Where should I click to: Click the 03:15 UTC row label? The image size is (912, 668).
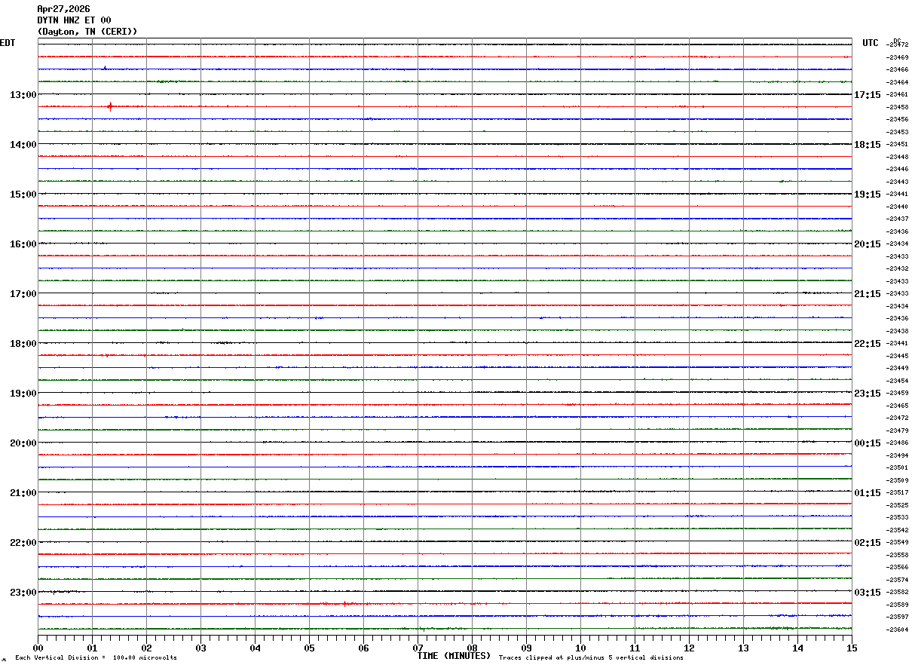pyautogui.click(x=867, y=593)
